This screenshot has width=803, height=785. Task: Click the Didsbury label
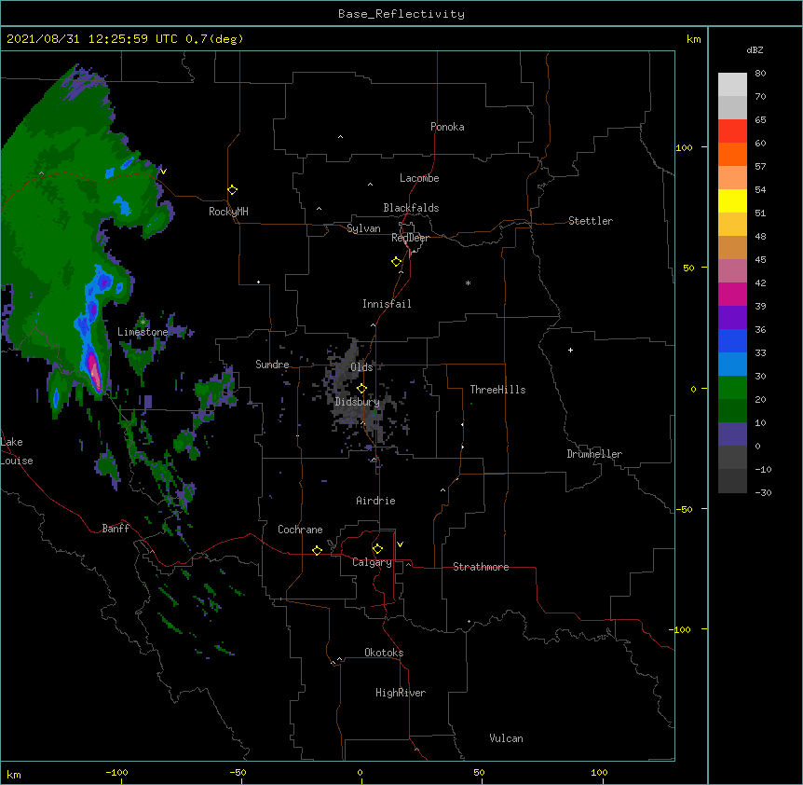click(358, 402)
